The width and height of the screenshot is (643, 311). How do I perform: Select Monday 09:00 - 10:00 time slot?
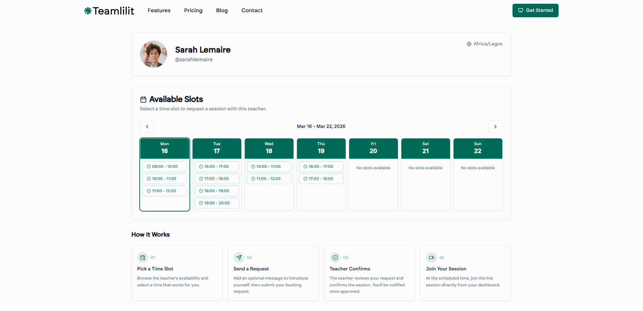tap(165, 166)
